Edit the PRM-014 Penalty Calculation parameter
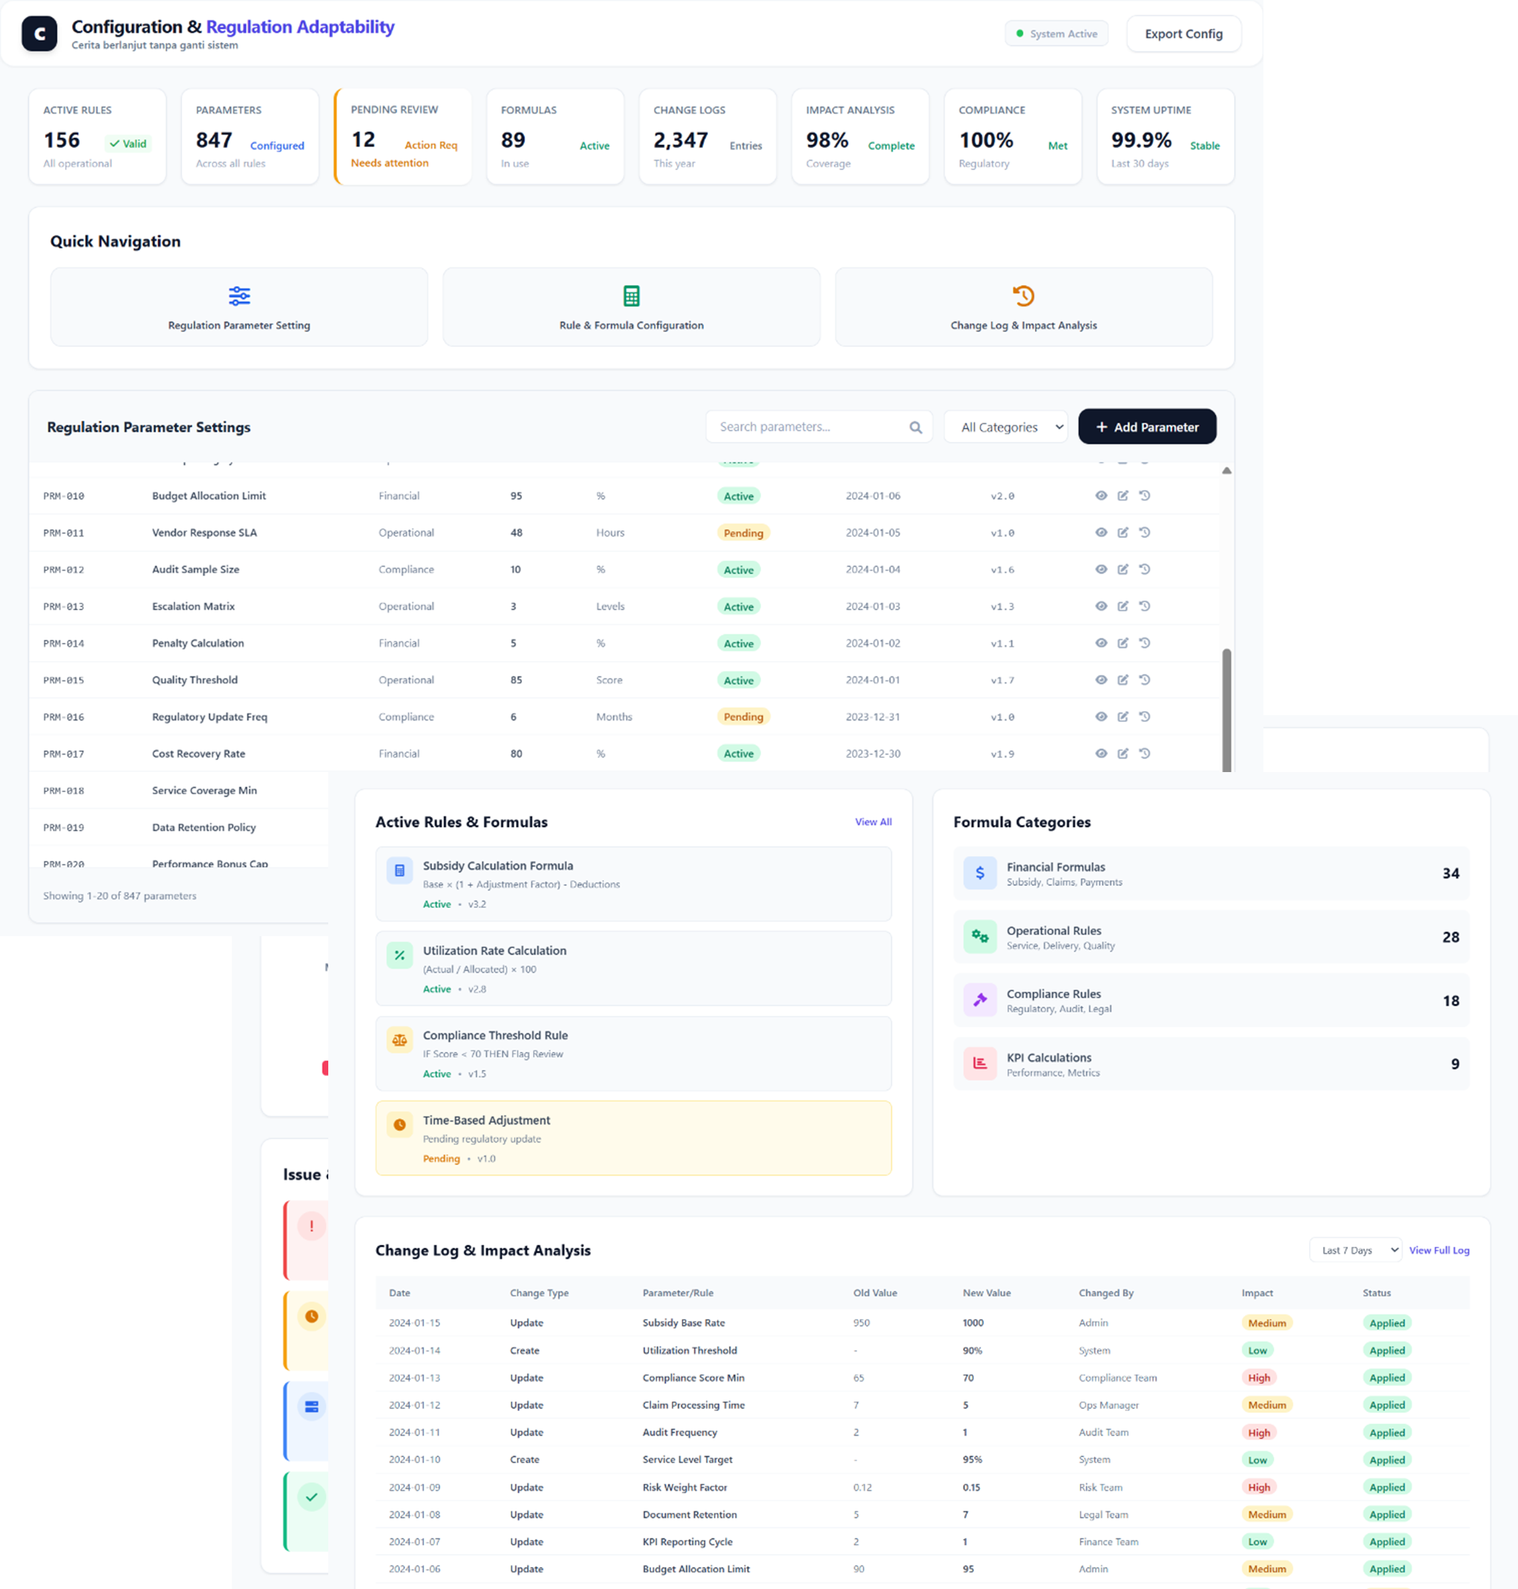 pos(1122,643)
